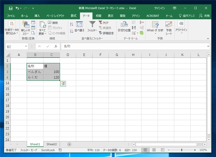Click the vertical scrollbar down arrow
Image resolution: width=216 pixels, height=157 pixels.
pyautogui.click(x=209, y=140)
